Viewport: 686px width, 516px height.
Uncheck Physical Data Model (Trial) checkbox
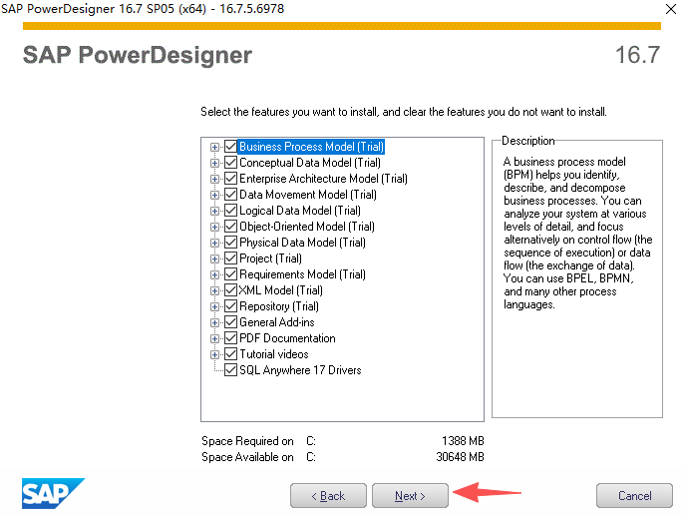pos(230,243)
